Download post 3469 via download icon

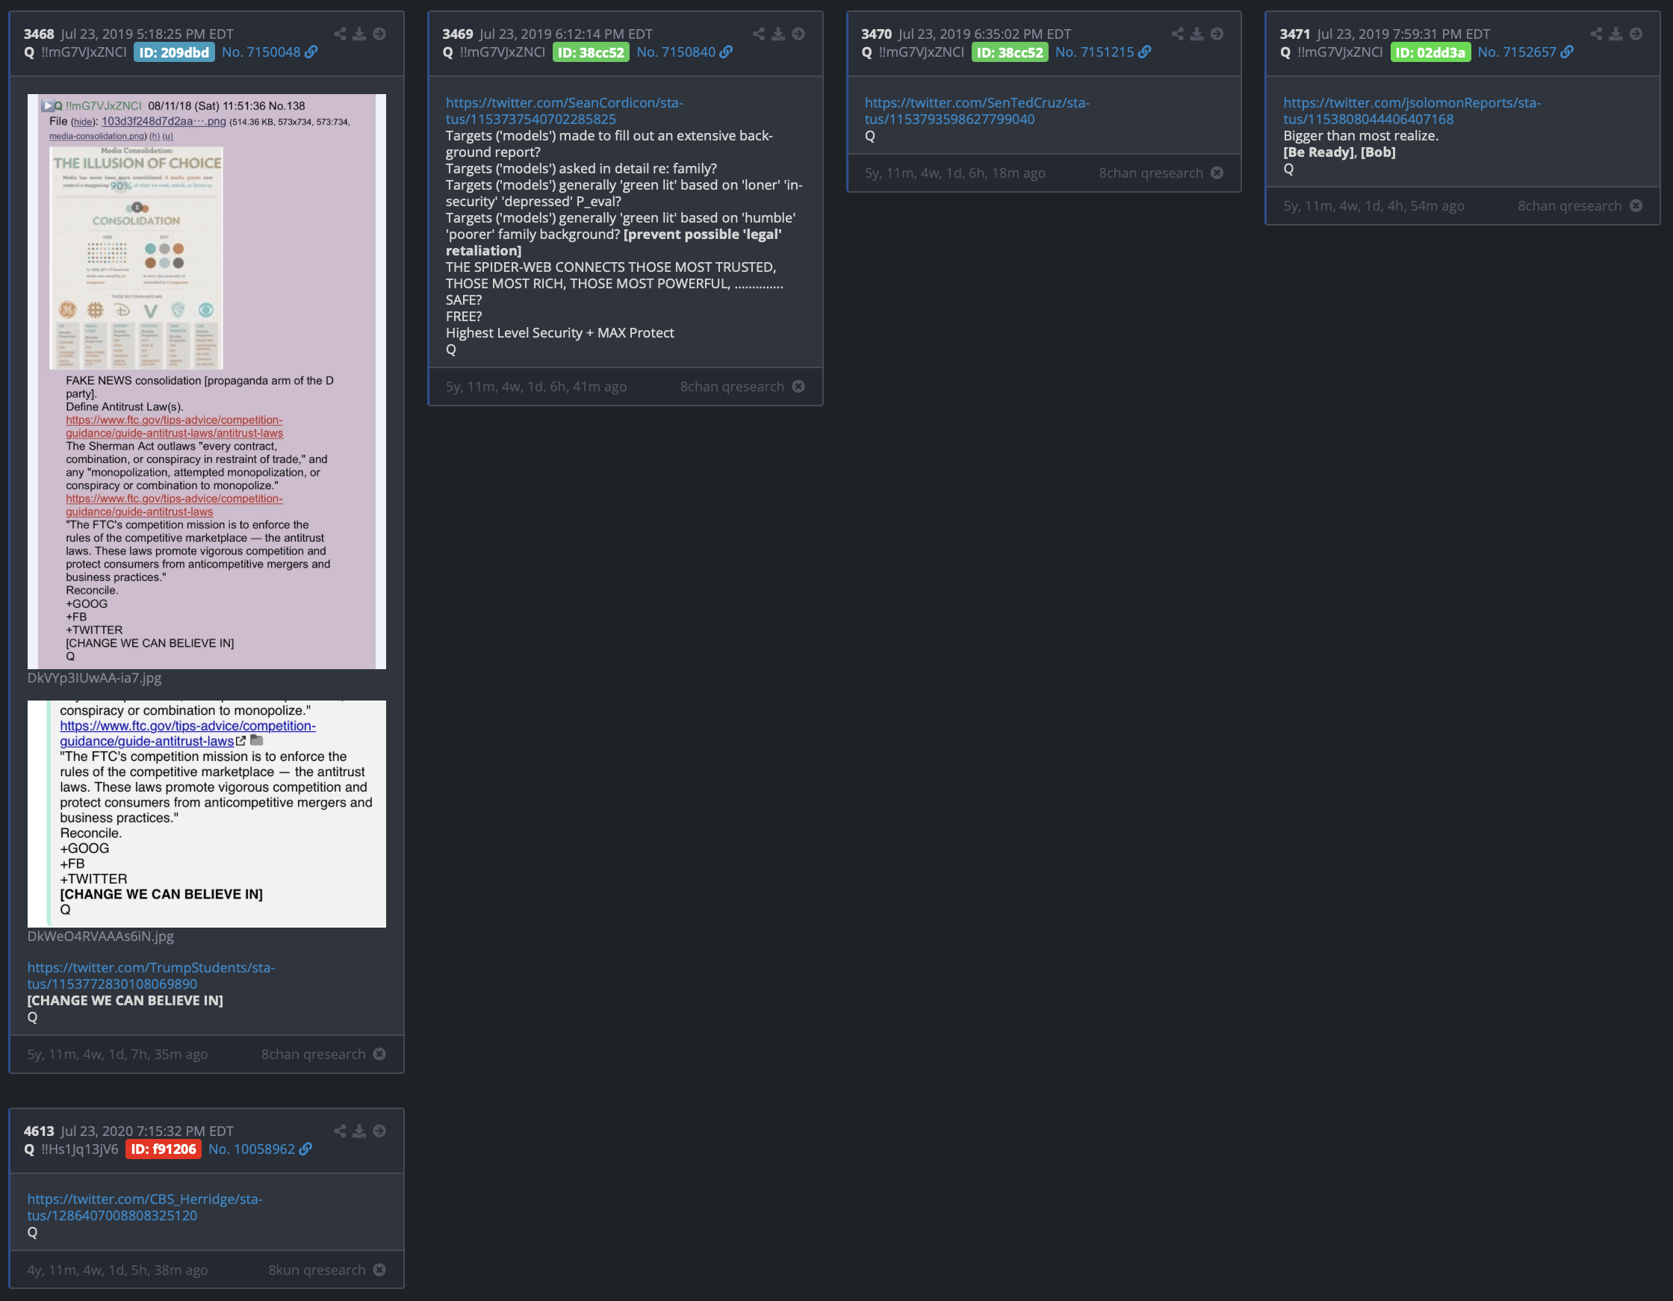[778, 34]
